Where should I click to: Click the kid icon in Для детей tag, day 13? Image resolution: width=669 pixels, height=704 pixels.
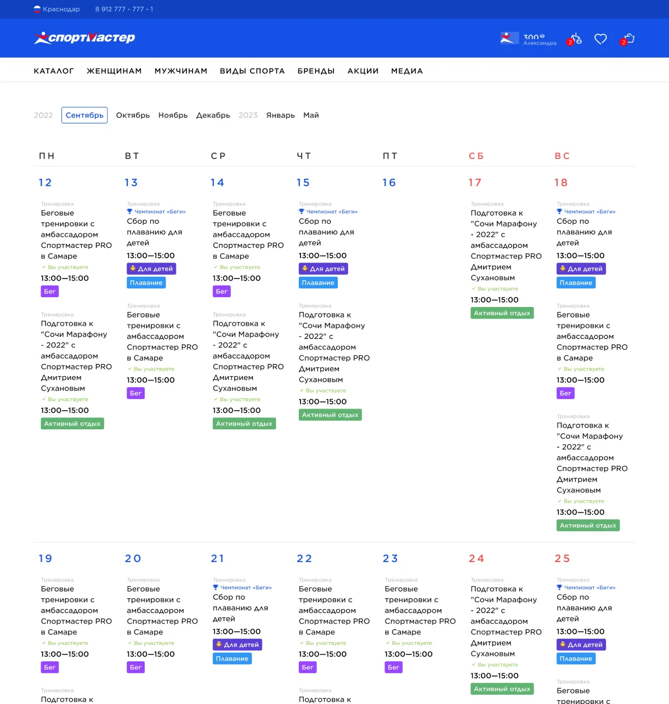133,269
